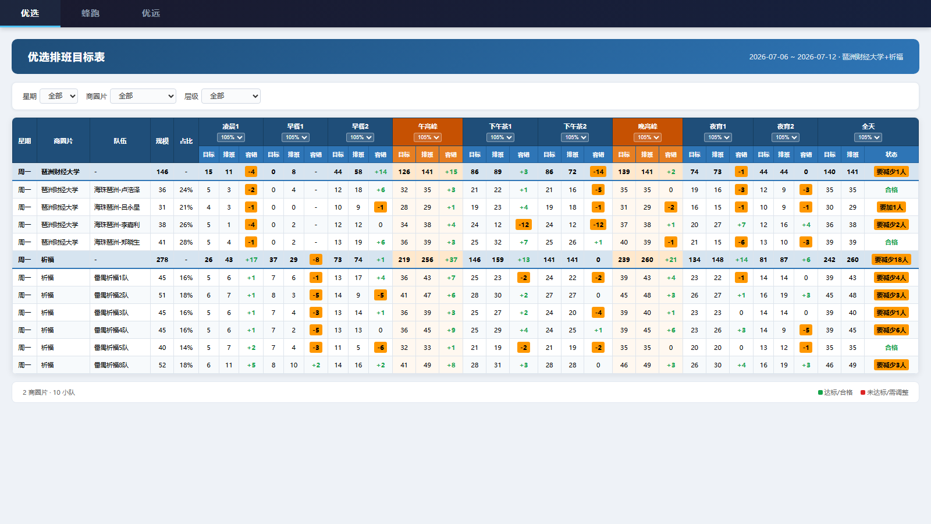Click the 琶洲财经大学 summary row name
Image resolution: width=931 pixels, height=524 pixels.
(x=61, y=172)
